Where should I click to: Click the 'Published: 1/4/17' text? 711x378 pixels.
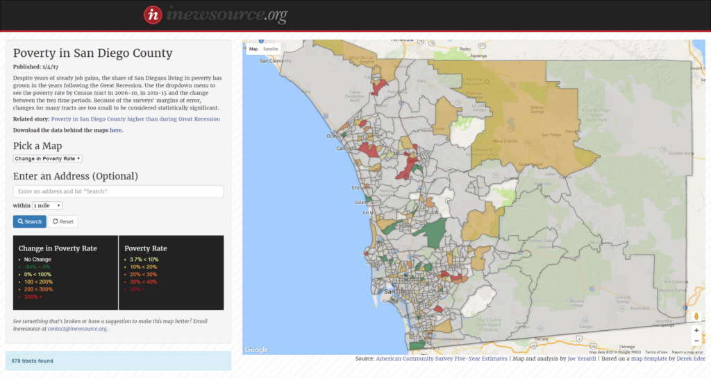coord(35,67)
